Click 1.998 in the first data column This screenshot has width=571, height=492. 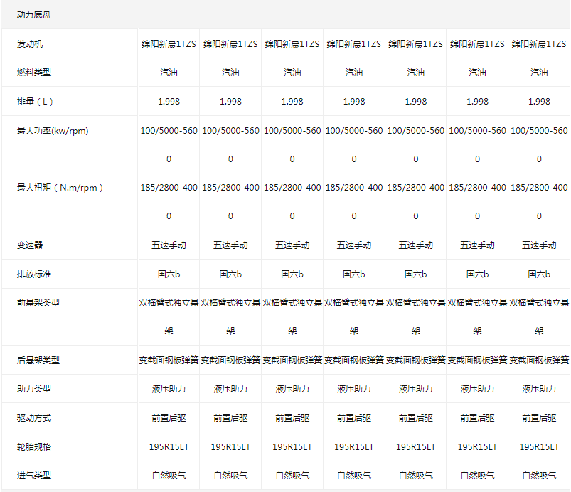coord(169,102)
